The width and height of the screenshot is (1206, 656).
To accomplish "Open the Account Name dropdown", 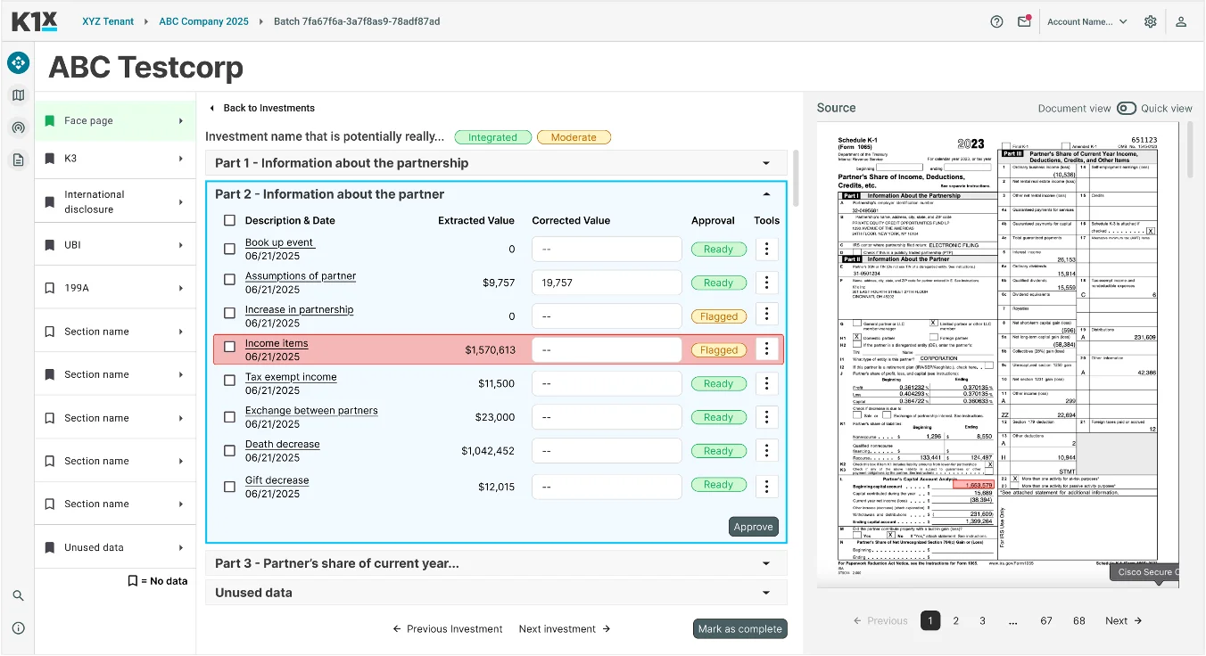I will (x=1086, y=21).
